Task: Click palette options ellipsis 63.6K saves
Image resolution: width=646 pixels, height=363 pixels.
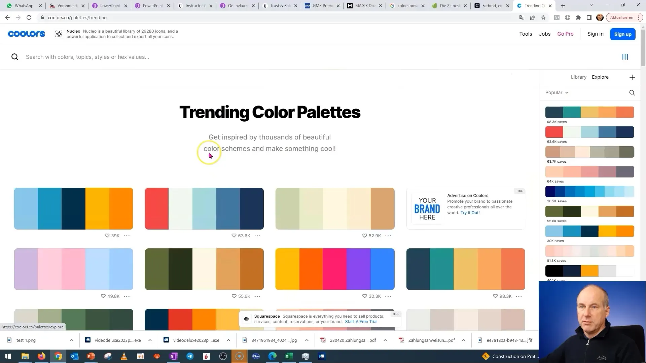Action: pyautogui.click(x=257, y=235)
